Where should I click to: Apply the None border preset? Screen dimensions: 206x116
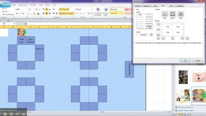165,14
